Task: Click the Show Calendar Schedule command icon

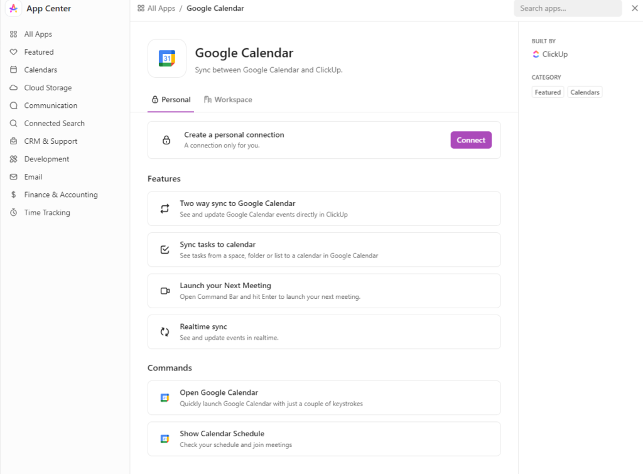Action: 165,439
